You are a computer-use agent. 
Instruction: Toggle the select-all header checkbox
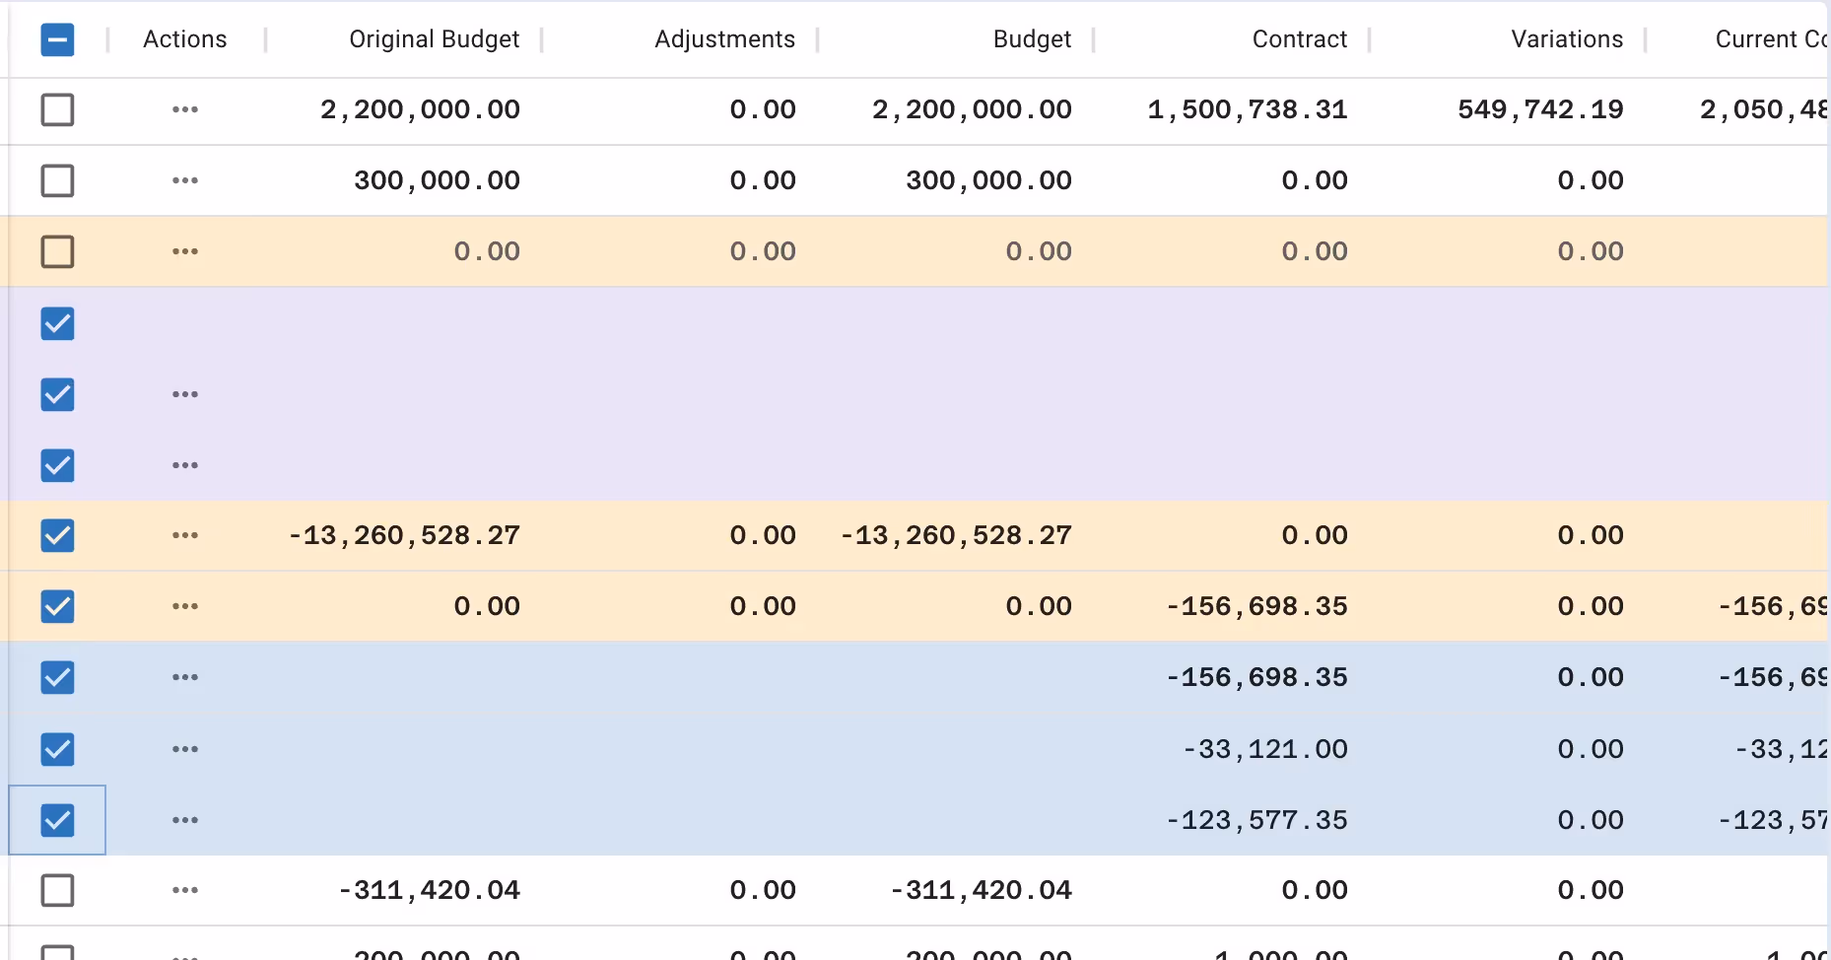[57, 39]
